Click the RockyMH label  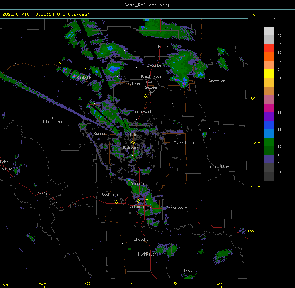click(x=84, y=77)
